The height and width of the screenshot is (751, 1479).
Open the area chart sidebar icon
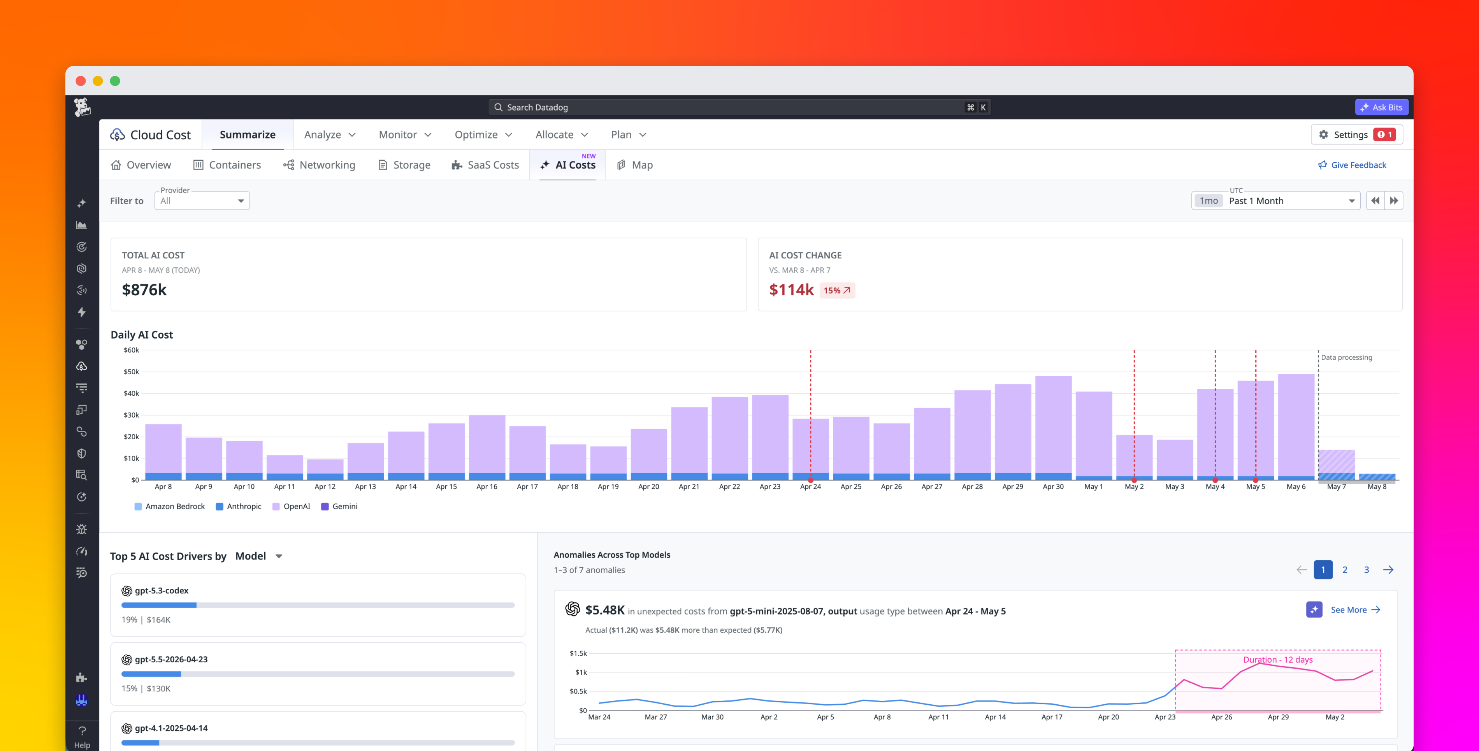(x=81, y=225)
